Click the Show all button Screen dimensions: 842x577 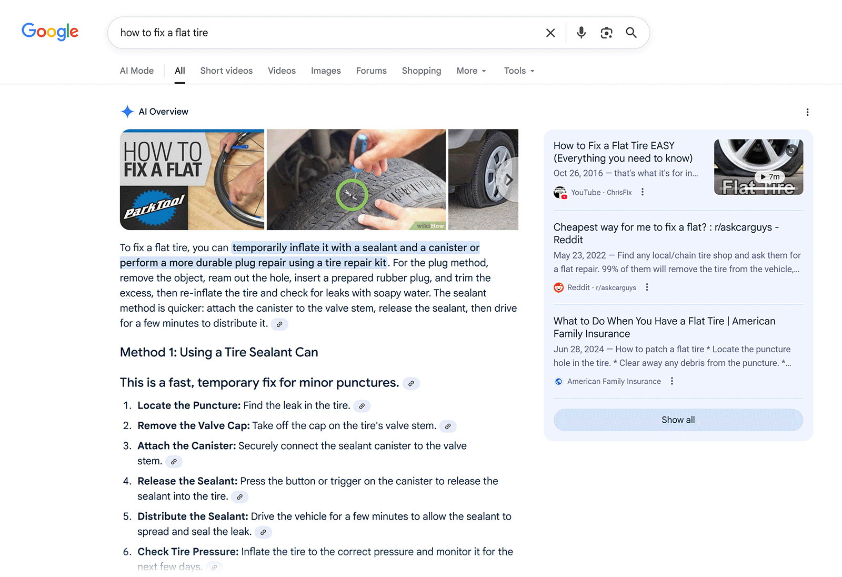click(678, 420)
